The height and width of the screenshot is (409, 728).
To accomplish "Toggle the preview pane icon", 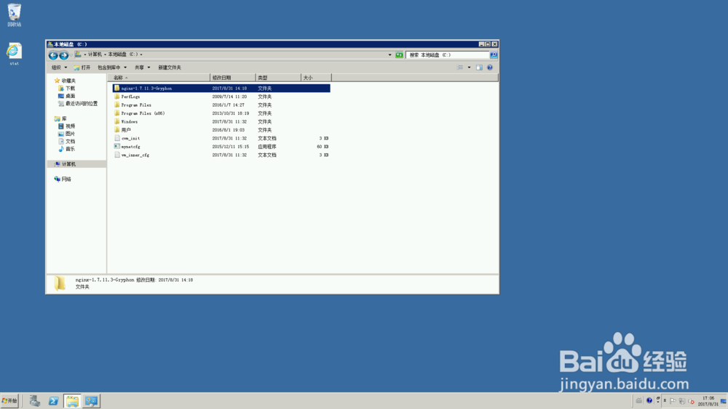I will pyautogui.click(x=479, y=68).
